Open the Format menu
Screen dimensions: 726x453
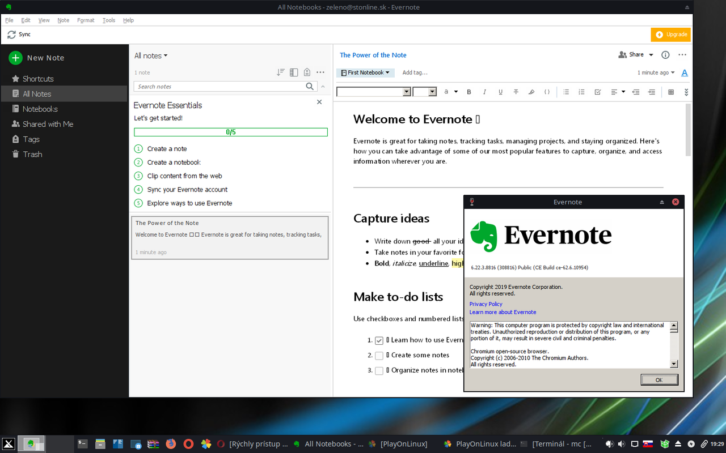click(x=86, y=20)
